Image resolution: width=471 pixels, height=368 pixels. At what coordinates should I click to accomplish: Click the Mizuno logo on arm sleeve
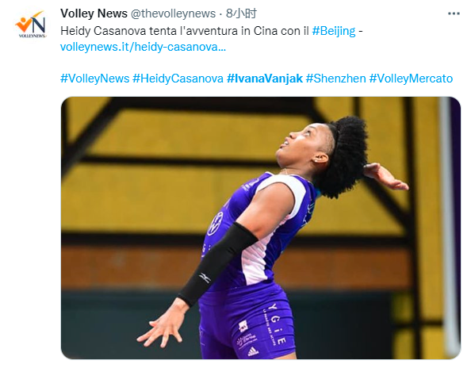point(205,278)
